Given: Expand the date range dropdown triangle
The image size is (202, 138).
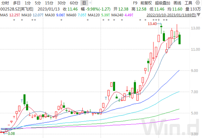Looking at the screenshot, I should point(199,15).
